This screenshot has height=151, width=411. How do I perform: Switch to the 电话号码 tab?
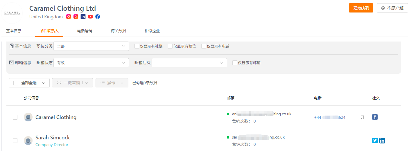click(85, 31)
